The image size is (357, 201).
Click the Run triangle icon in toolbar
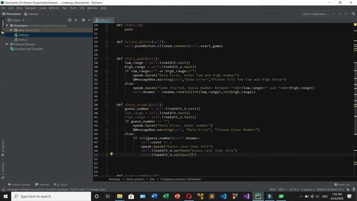334,14
